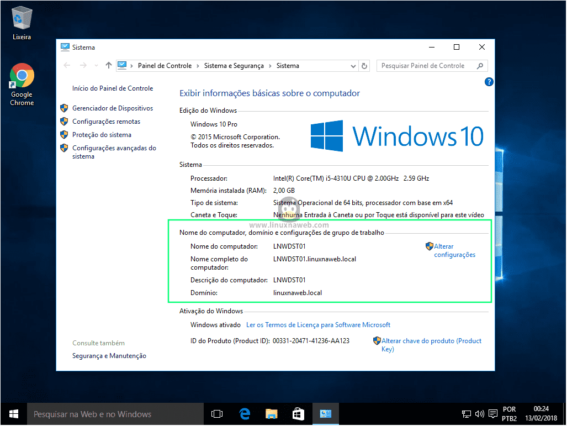Open the Lixeira recycle bin icon
567x426 pixels.
point(22,23)
